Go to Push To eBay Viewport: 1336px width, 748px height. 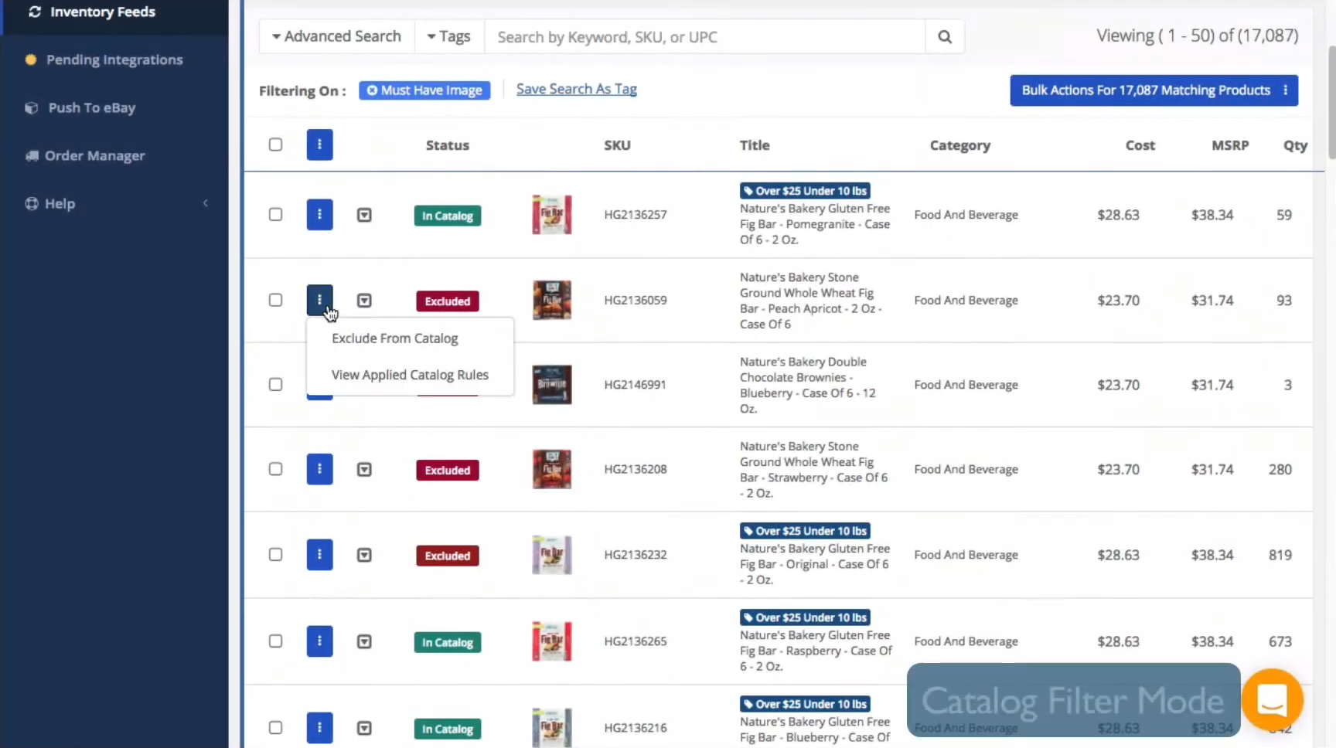pos(80,107)
